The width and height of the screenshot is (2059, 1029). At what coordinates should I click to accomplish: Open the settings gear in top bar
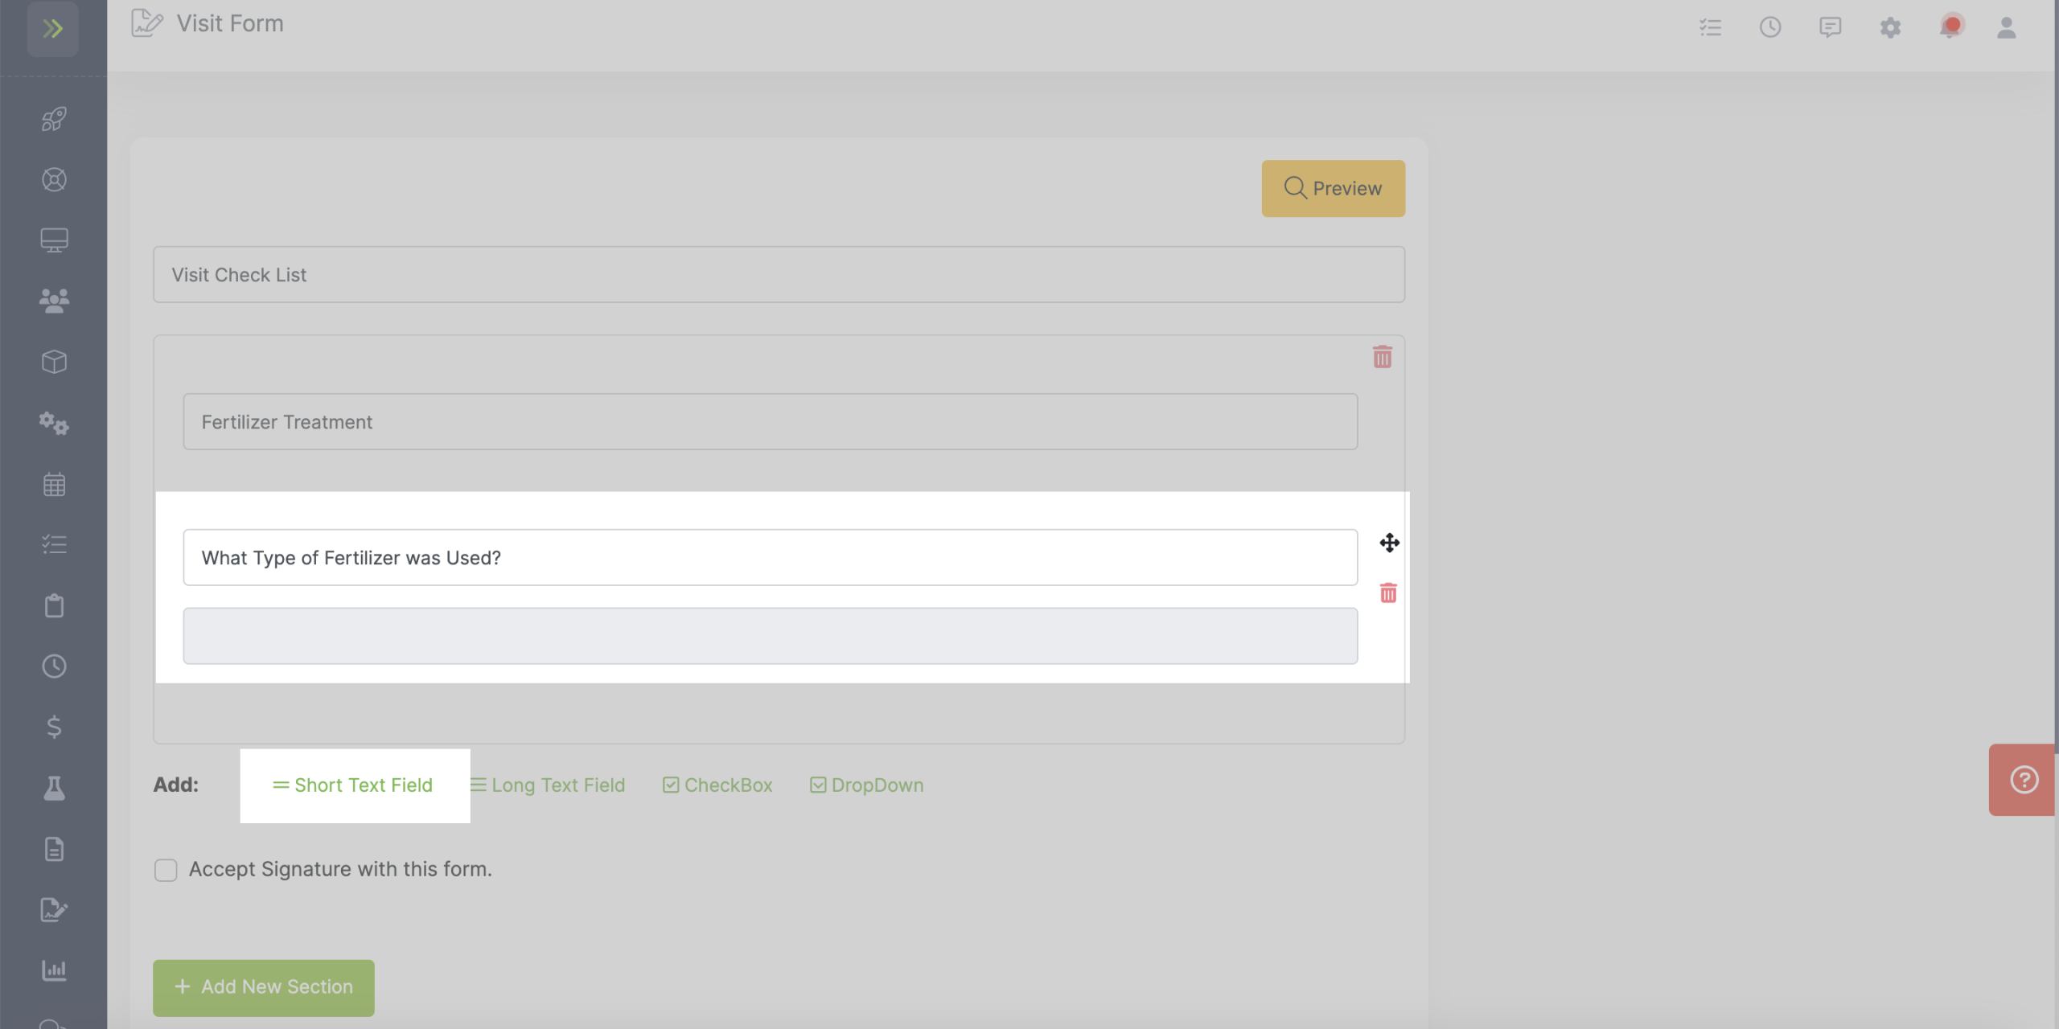tap(1890, 27)
